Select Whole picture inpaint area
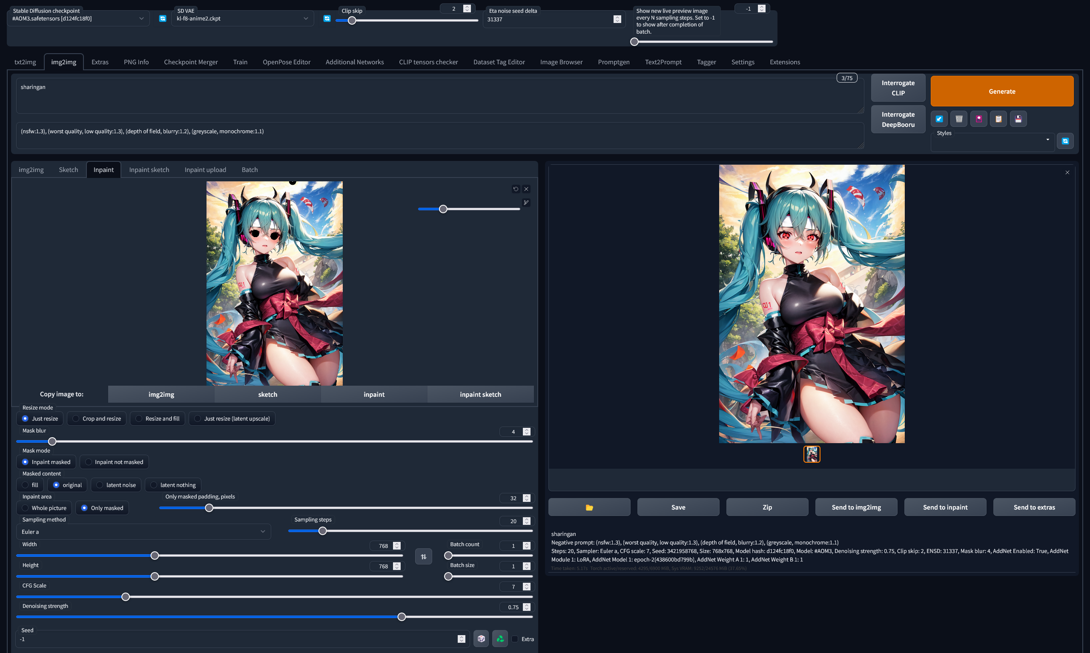This screenshot has height=653, width=1090. (x=44, y=508)
